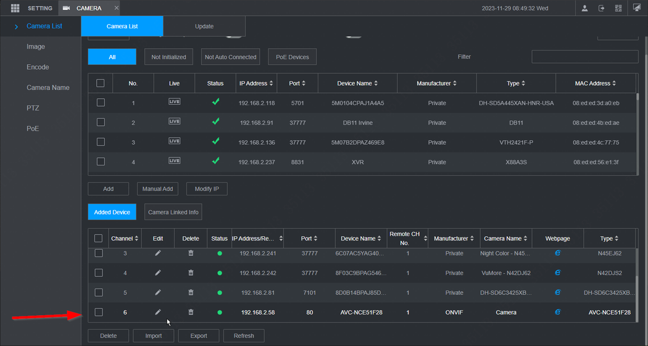
Task: Open webpage icon for channel 6 camera
Action: click(557, 312)
